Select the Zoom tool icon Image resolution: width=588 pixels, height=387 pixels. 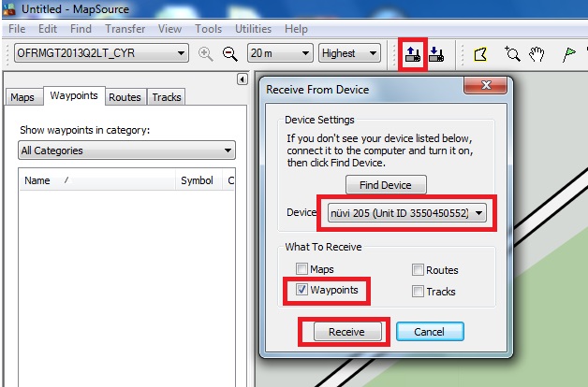tap(512, 54)
